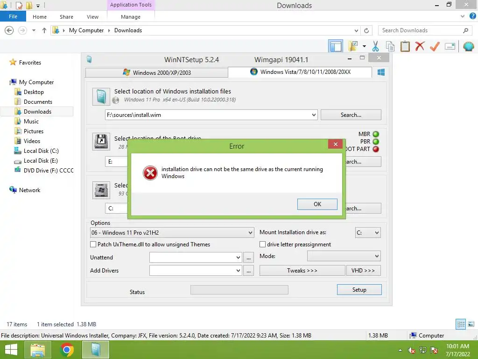Image resolution: width=478 pixels, height=359 pixels.
Task: Click Search for installation files location
Action: (351, 115)
